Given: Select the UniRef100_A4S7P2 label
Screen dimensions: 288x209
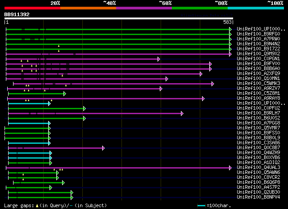Looking at the screenshot, I should [258, 187].
